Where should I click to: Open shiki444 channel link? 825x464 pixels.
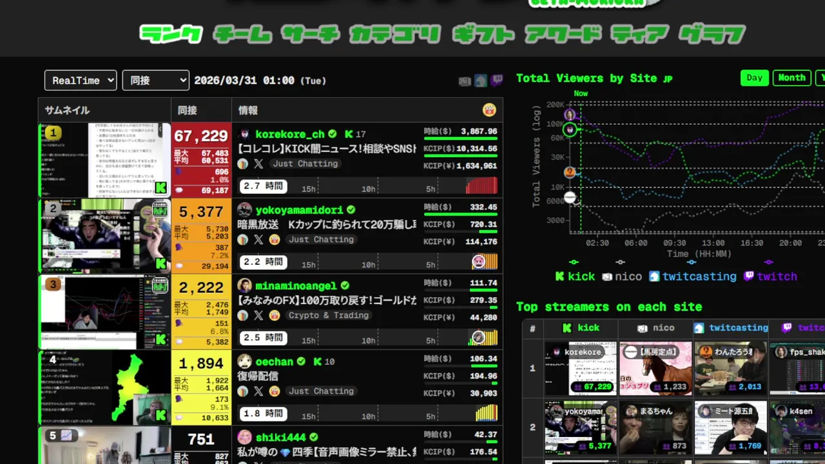pos(280,437)
